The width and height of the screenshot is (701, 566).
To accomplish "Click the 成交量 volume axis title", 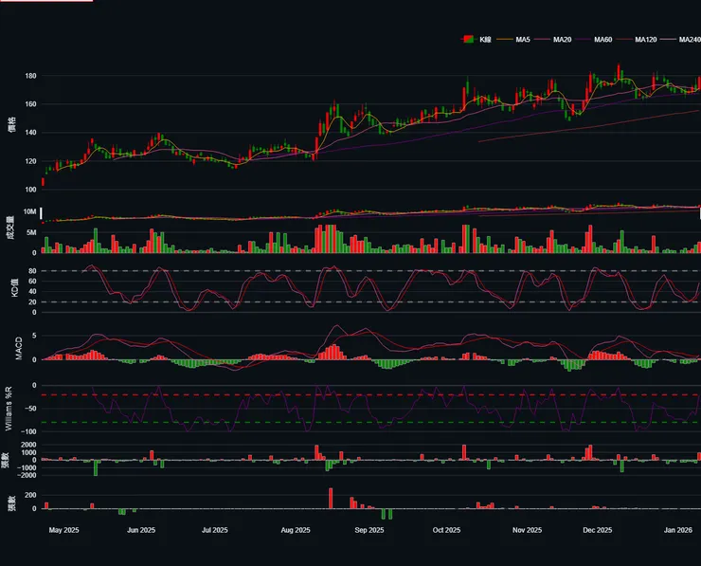I will coord(10,228).
